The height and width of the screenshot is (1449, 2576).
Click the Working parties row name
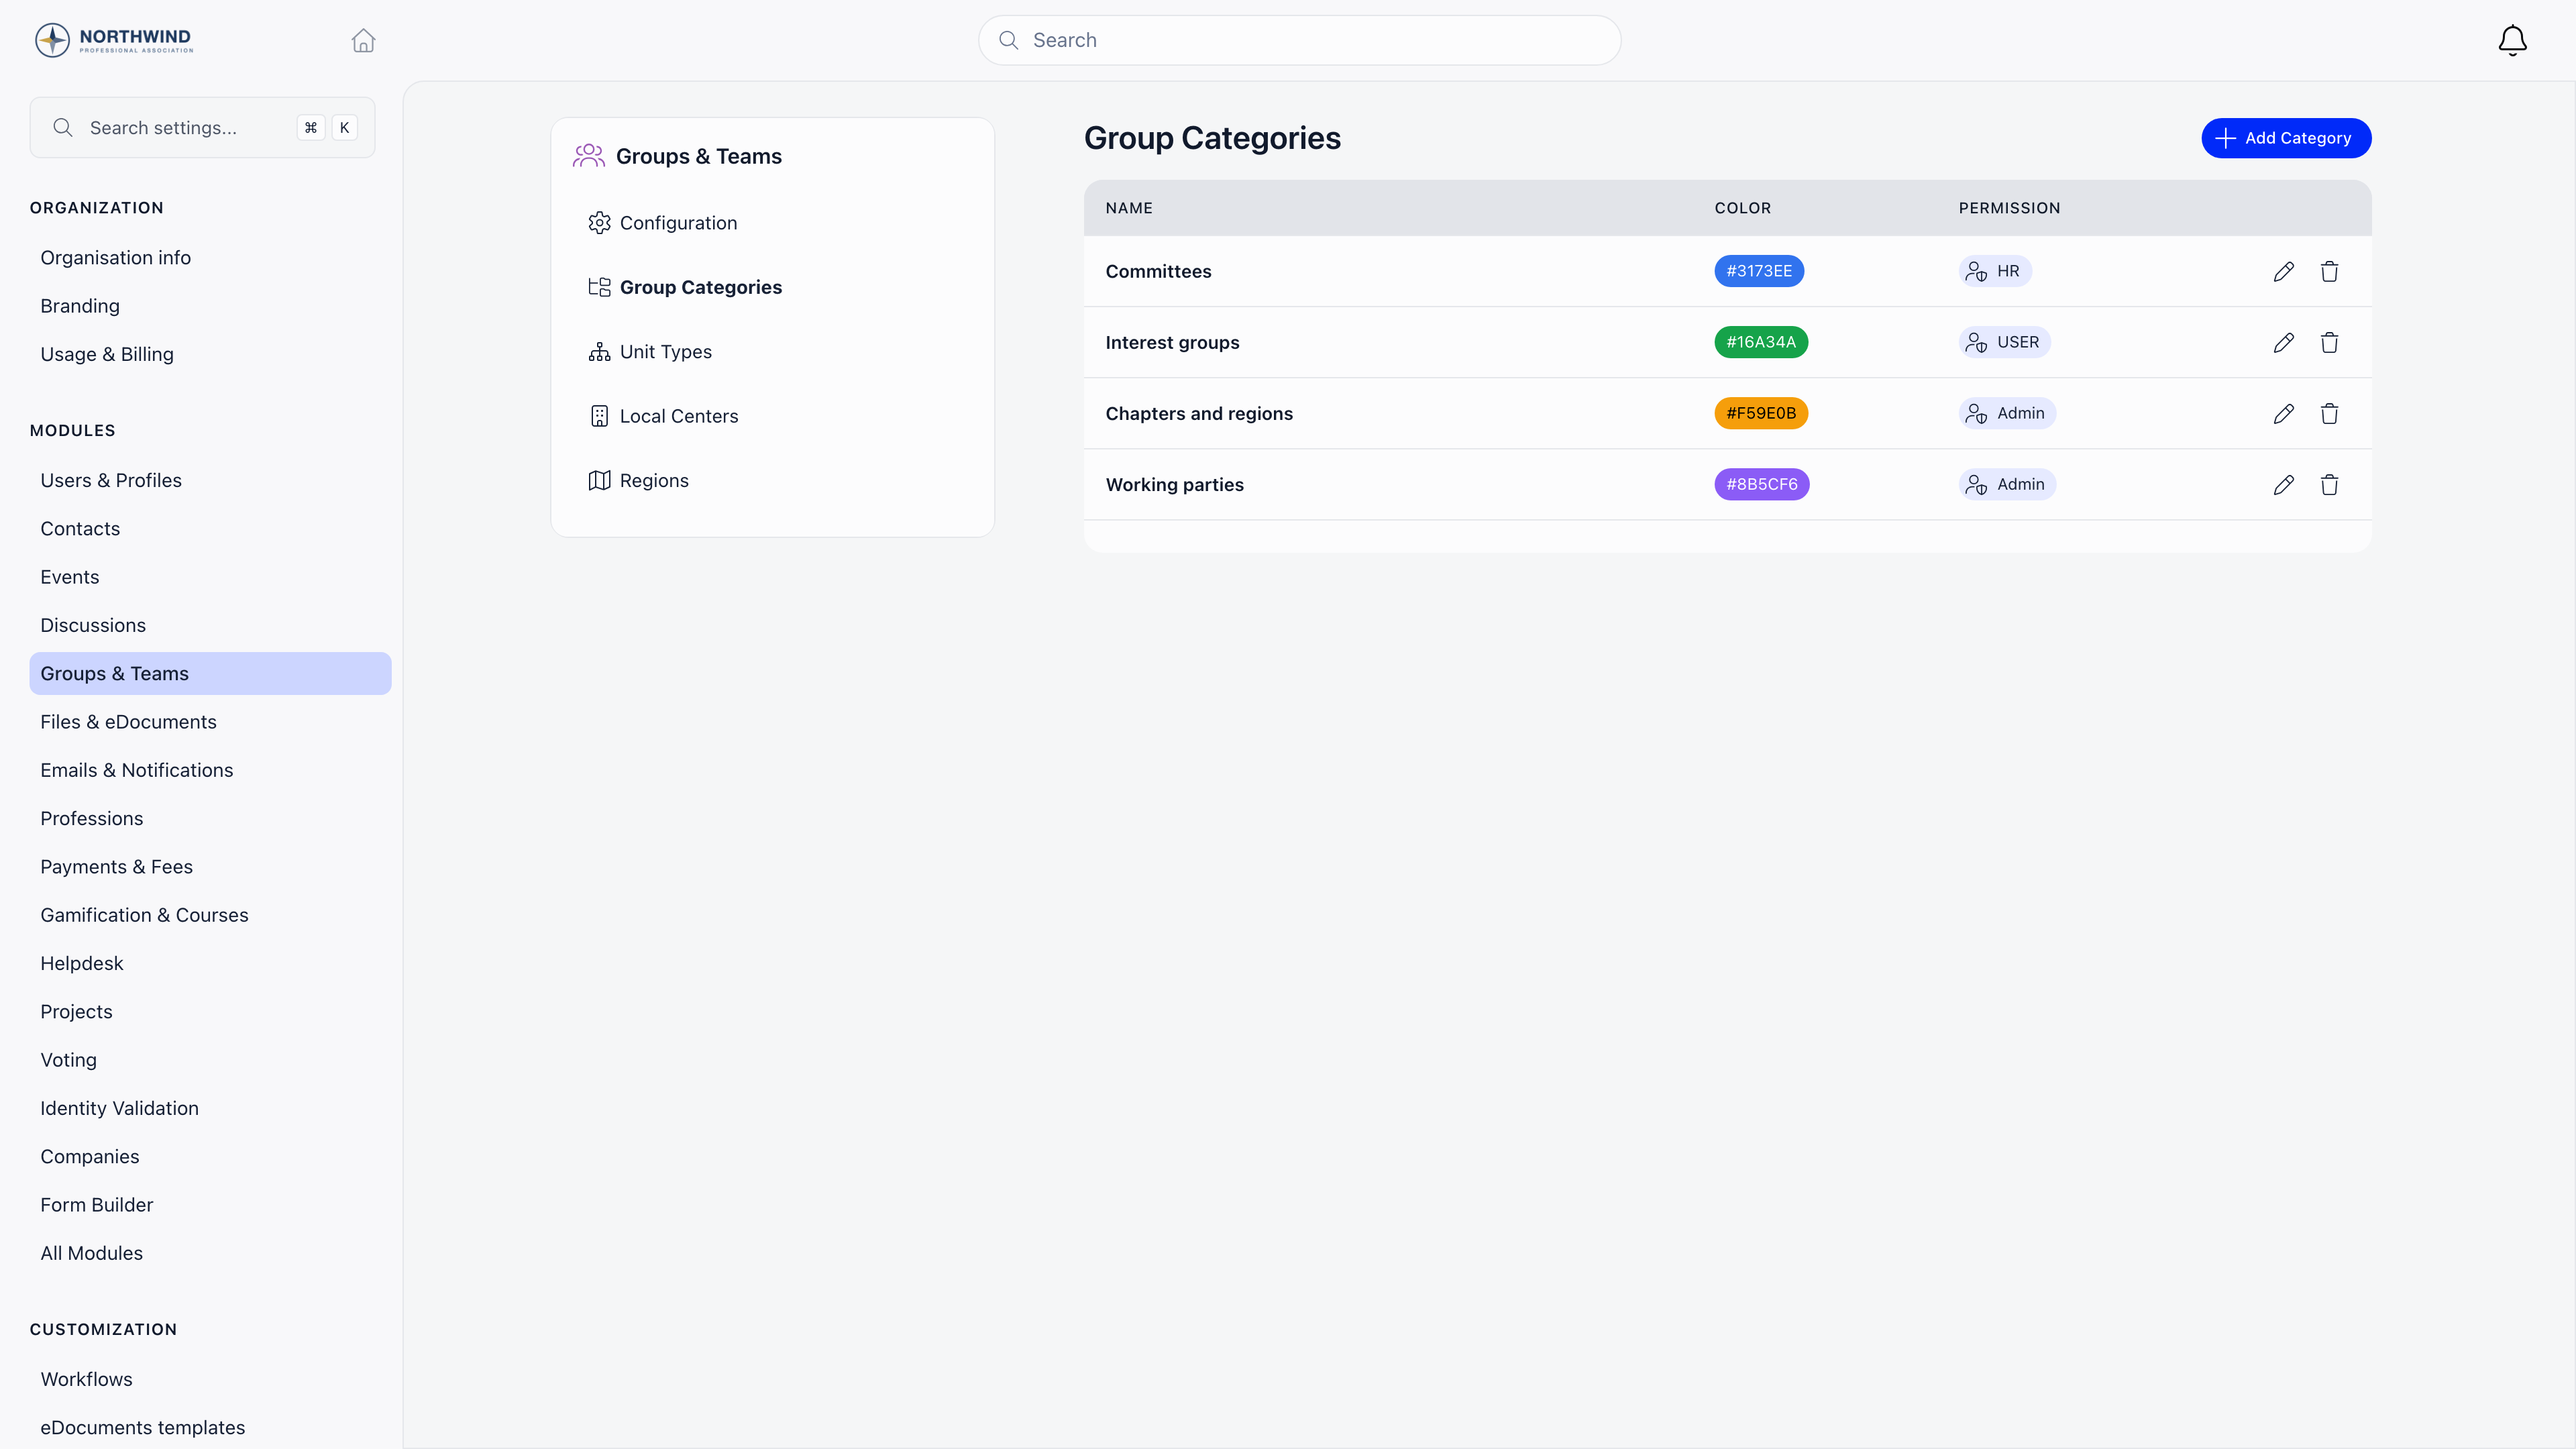pos(1174,484)
